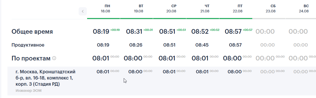Click Saturday empty 00:00 project row cell
Screen dimensions: 316x98
coord(268,72)
